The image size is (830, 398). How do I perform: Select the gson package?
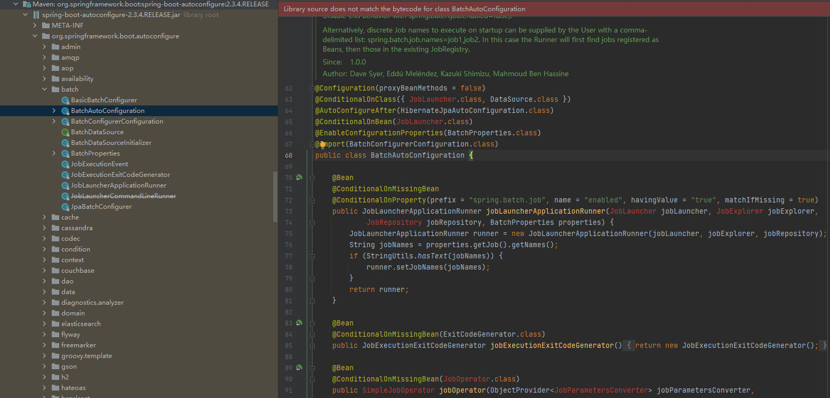(69, 367)
